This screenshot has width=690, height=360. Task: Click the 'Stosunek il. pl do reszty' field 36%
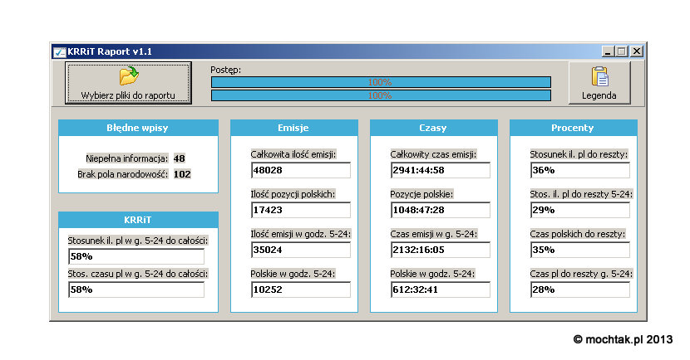click(x=580, y=170)
